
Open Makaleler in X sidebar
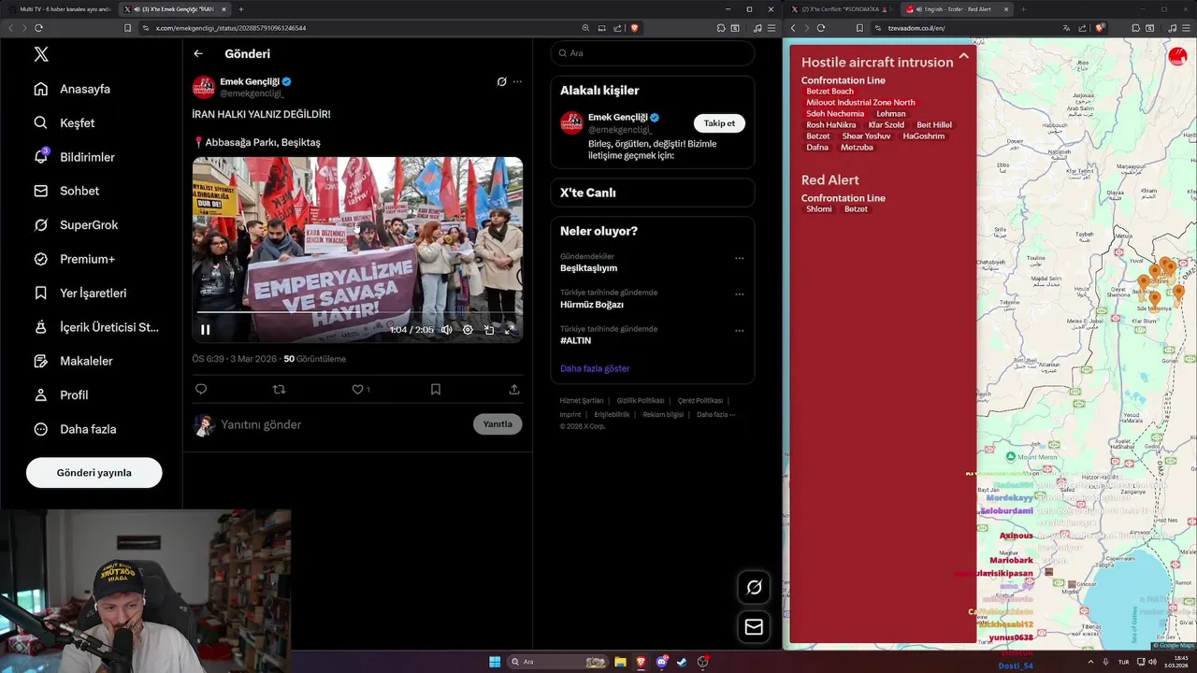pyautogui.click(x=74, y=361)
